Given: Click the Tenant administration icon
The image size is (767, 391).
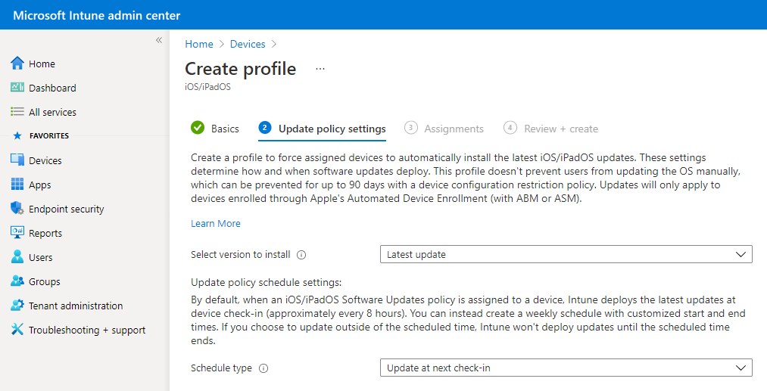Looking at the screenshot, I should coord(17,306).
